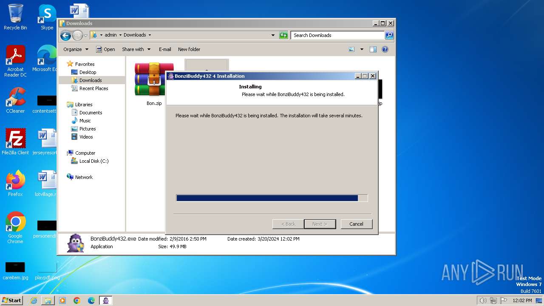Image resolution: width=544 pixels, height=306 pixels.
Task: Select Favorites in navigation pane
Action: coord(85,64)
